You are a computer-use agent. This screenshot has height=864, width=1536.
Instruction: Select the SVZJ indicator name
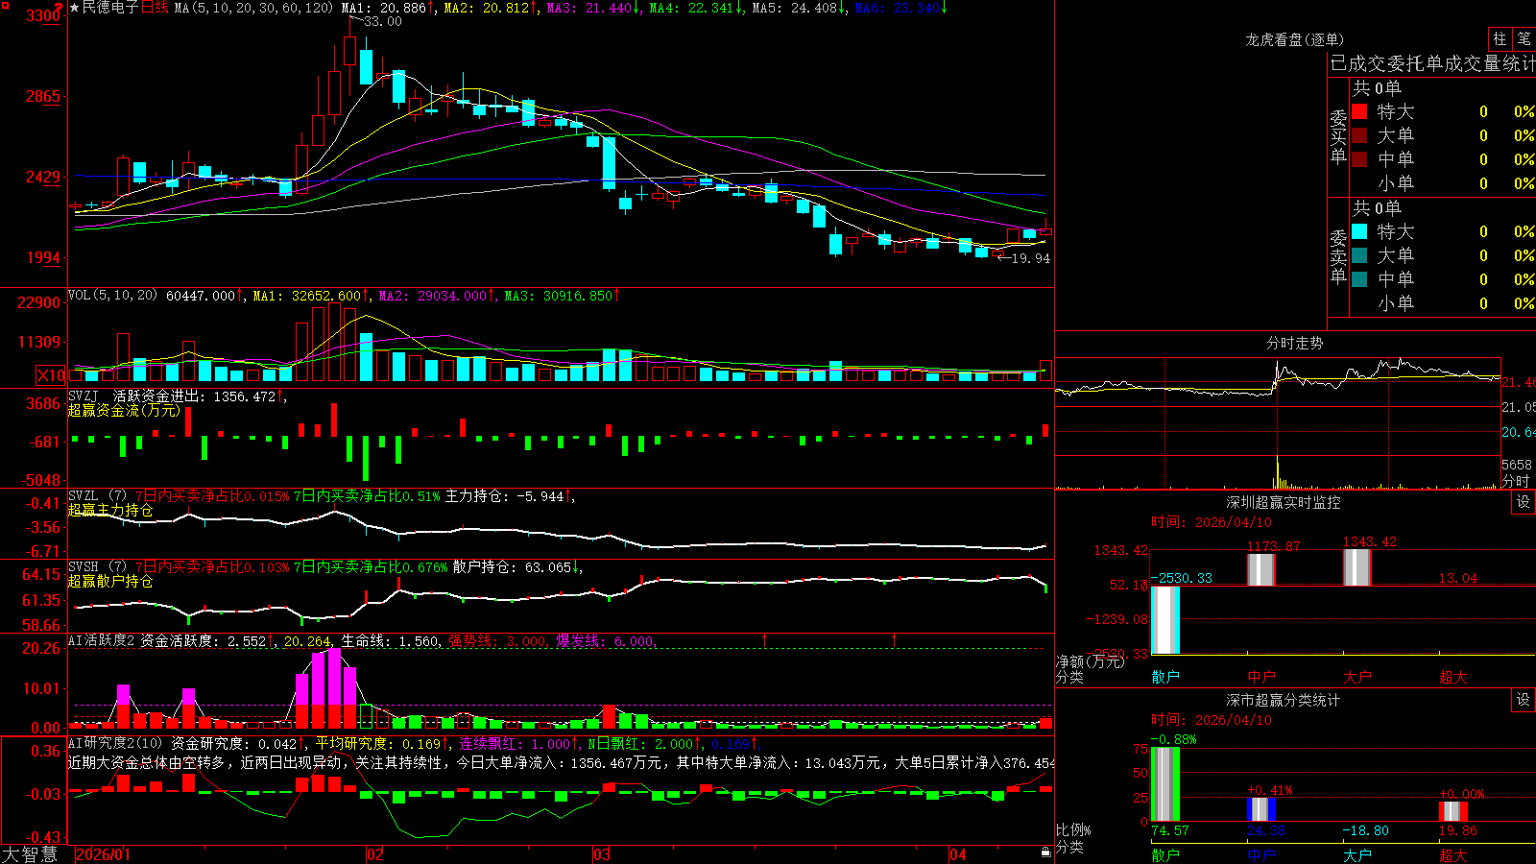(84, 396)
